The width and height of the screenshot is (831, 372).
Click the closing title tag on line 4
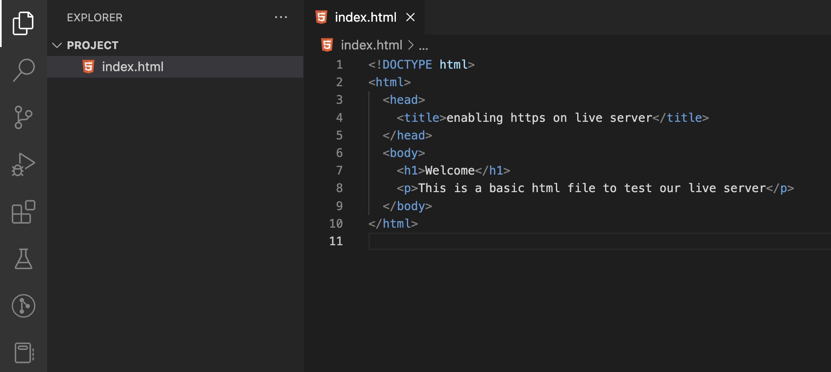pyautogui.click(x=680, y=118)
